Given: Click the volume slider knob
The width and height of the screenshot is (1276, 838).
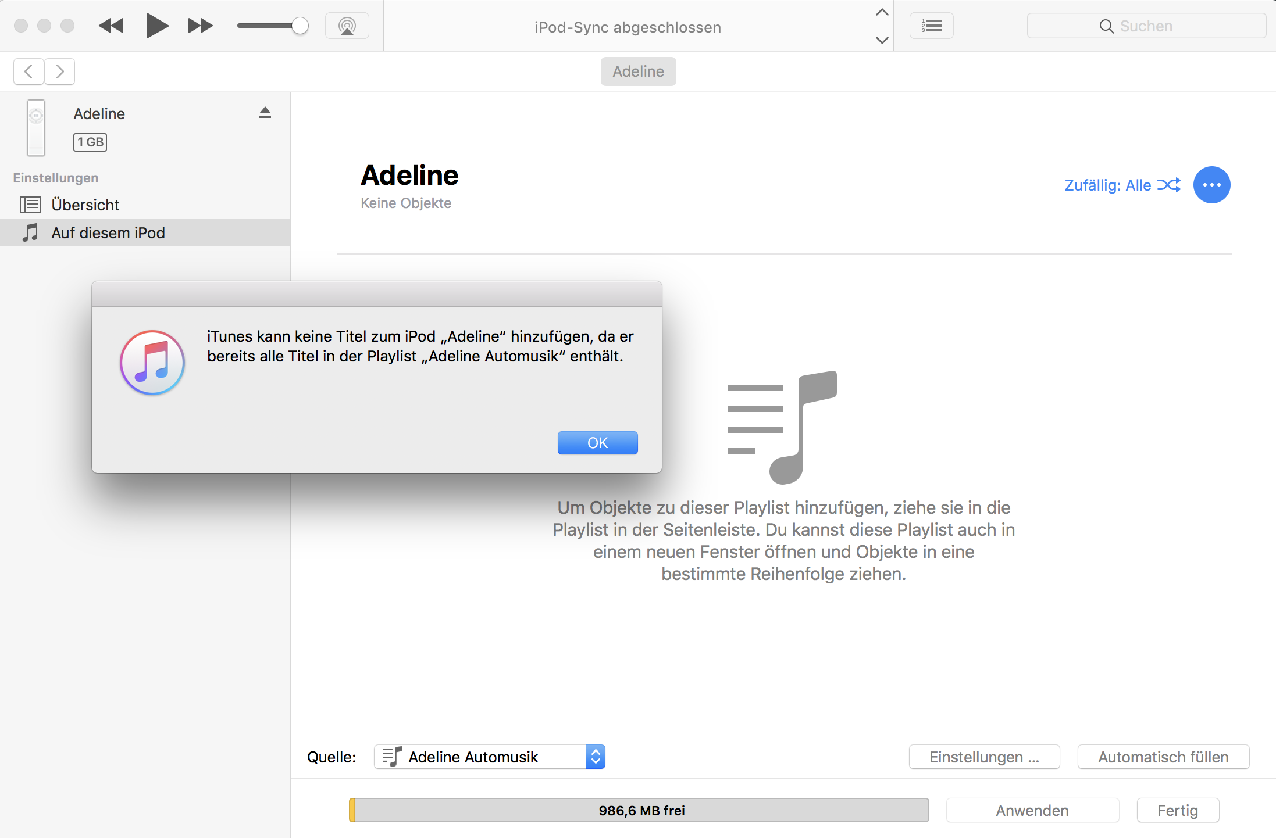Looking at the screenshot, I should (x=300, y=26).
